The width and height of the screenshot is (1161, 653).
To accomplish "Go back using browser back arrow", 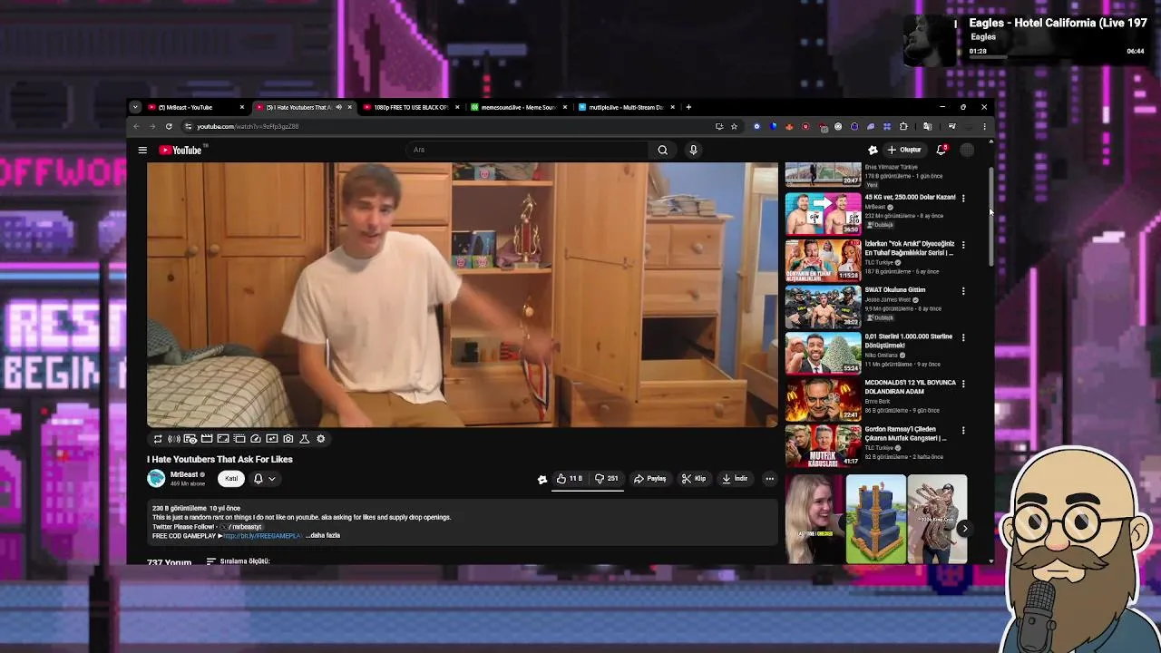I will [x=136, y=126].
